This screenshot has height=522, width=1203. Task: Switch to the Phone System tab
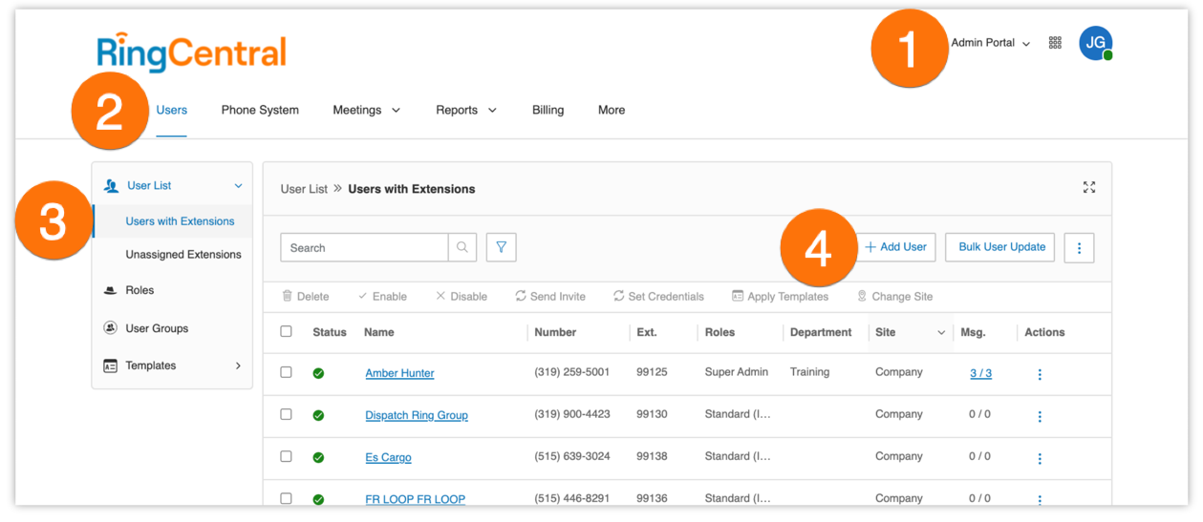coord(260,110)
